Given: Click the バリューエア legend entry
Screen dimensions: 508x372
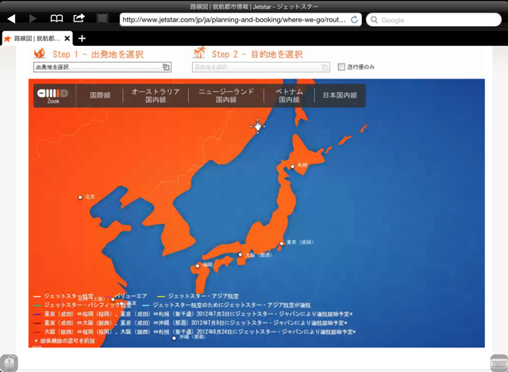Looking at the screenshot, I should 126,296.
